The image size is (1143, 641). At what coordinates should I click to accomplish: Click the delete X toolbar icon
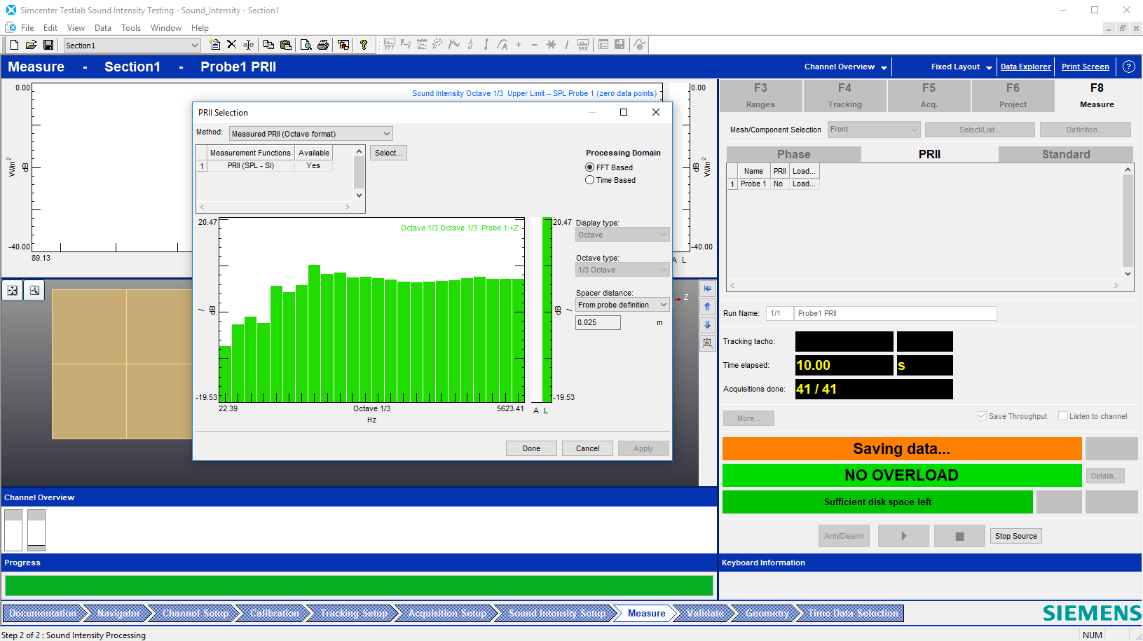232,45
